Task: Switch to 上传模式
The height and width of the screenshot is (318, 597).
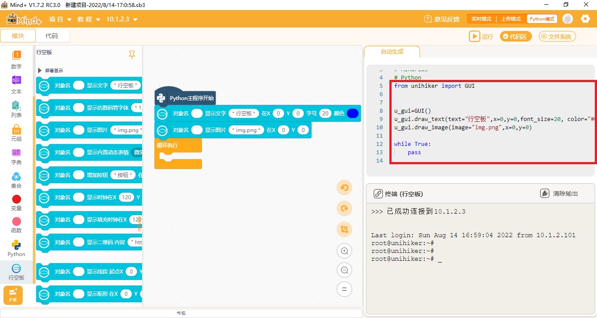Action: coord(510,19)
